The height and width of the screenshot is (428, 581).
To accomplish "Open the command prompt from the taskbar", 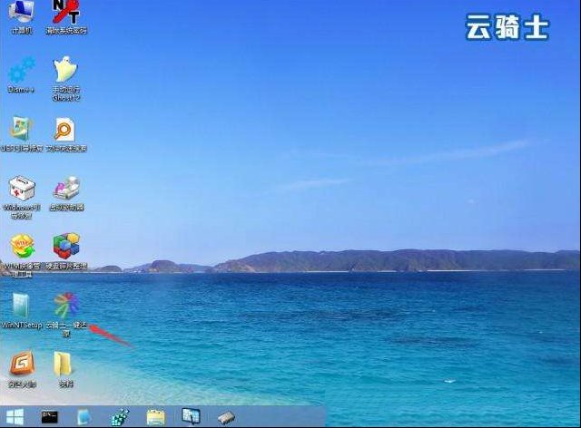I will pyautogui.click(x=50, y=417).
